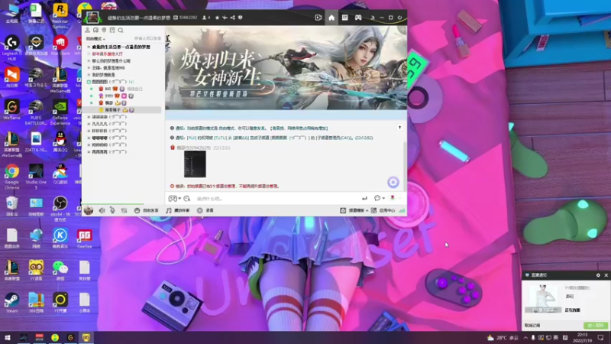The width and height of the screenshot is (611, 344).
Task: Click the purple settings gear in chat area
Action: [393, 182]
